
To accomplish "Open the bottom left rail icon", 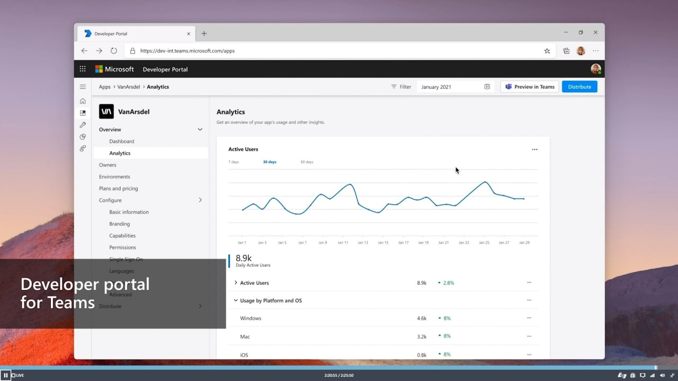I will pos(83,149).
